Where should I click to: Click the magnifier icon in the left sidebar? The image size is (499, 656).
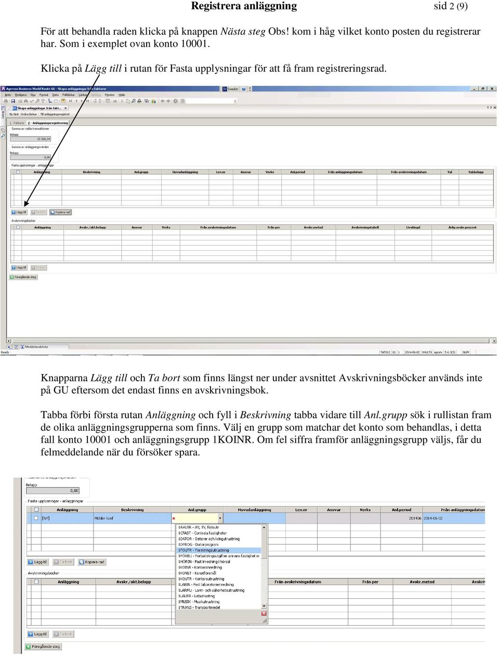[3, 136]
